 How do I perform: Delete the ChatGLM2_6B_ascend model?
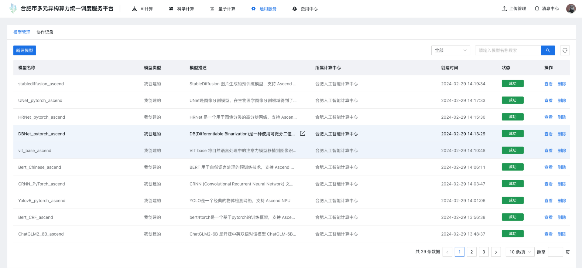pos(562,234)
